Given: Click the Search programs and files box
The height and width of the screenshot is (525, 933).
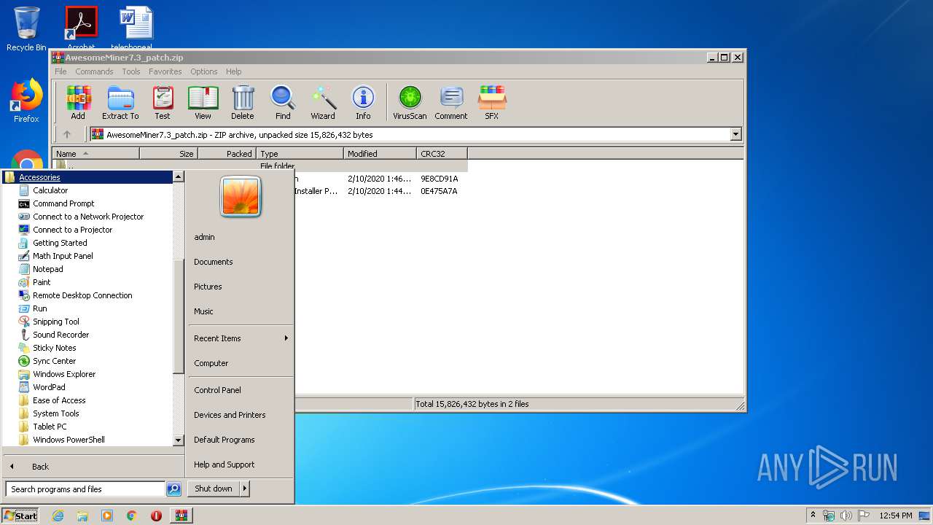Looking at the screenshot, I should point(85,489).
